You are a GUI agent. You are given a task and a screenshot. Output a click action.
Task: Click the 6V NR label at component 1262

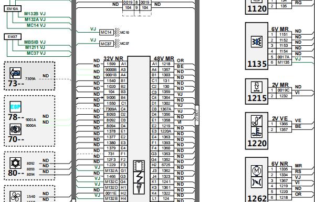pyautogui.click(x=280, y=164)
